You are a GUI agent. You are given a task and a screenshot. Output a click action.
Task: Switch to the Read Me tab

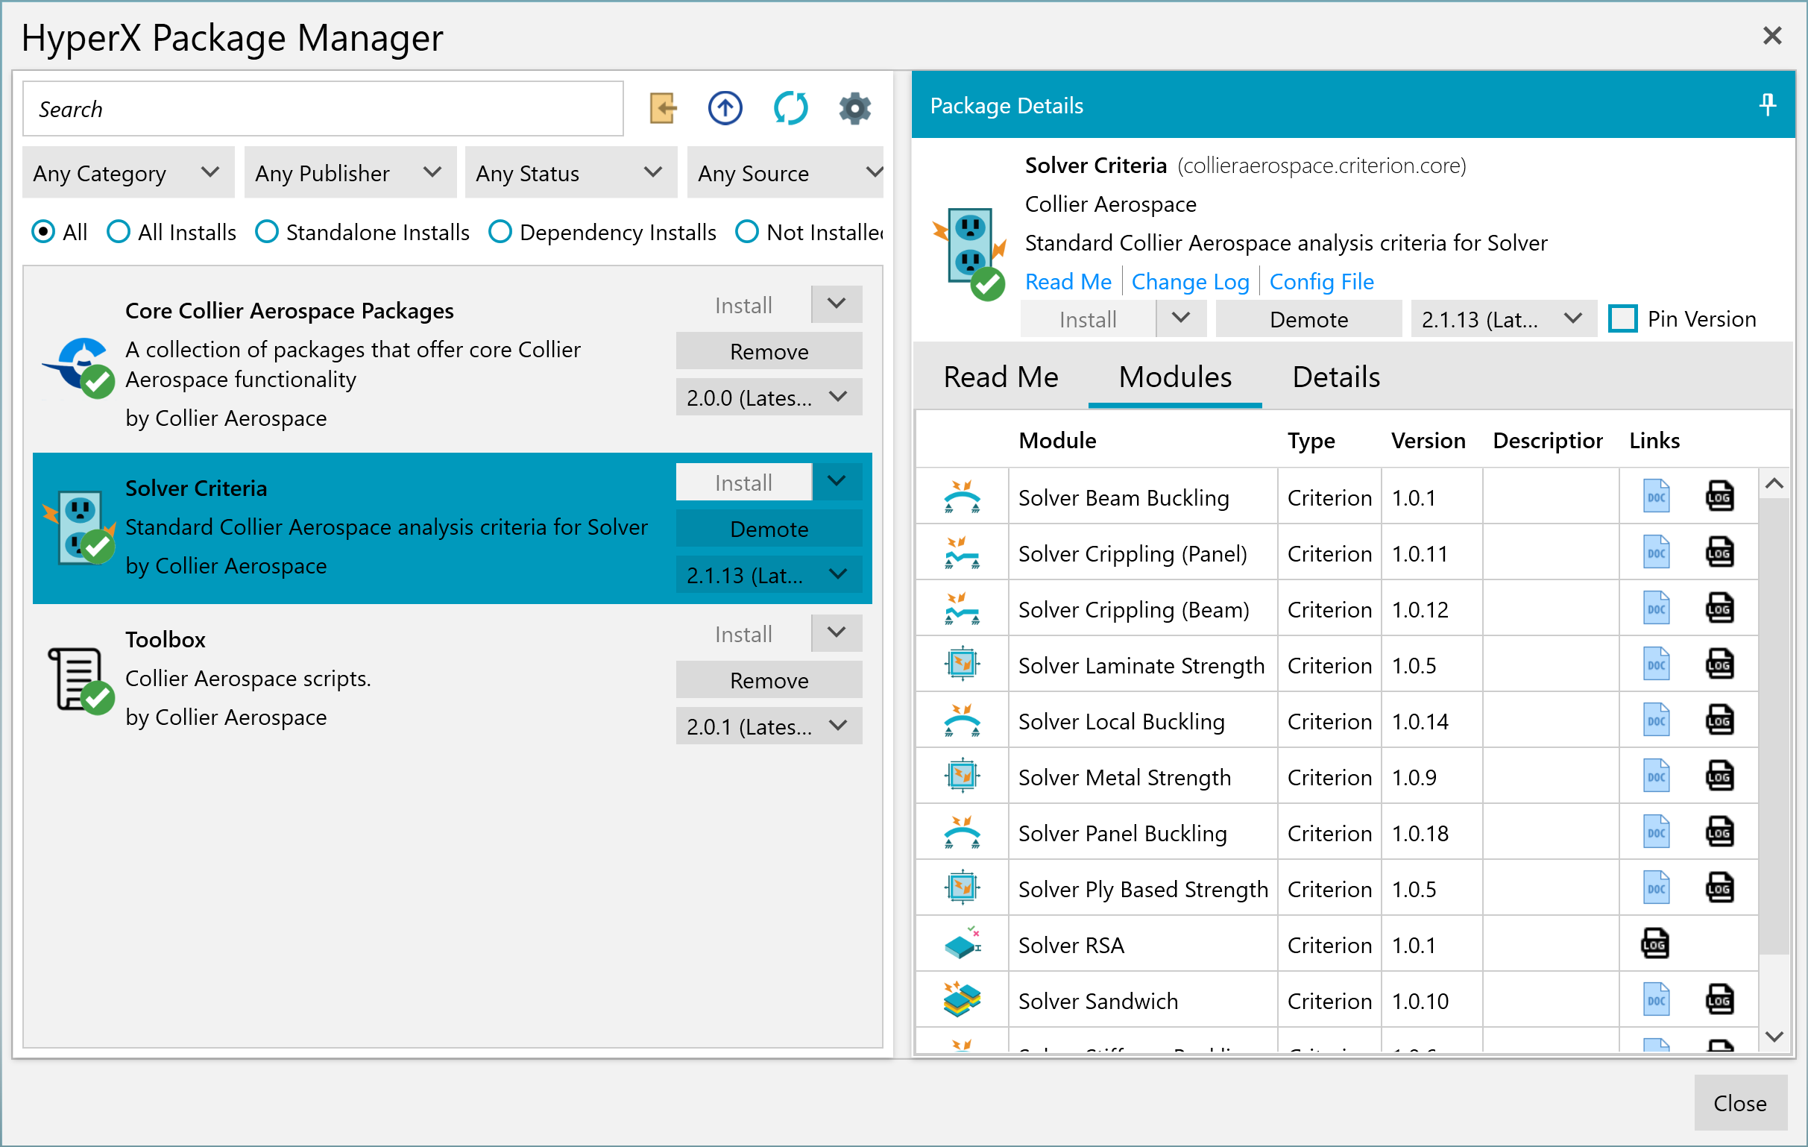(1001, 377)
